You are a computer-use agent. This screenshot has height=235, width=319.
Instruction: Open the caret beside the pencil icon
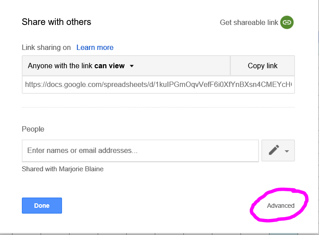(287, 151)
